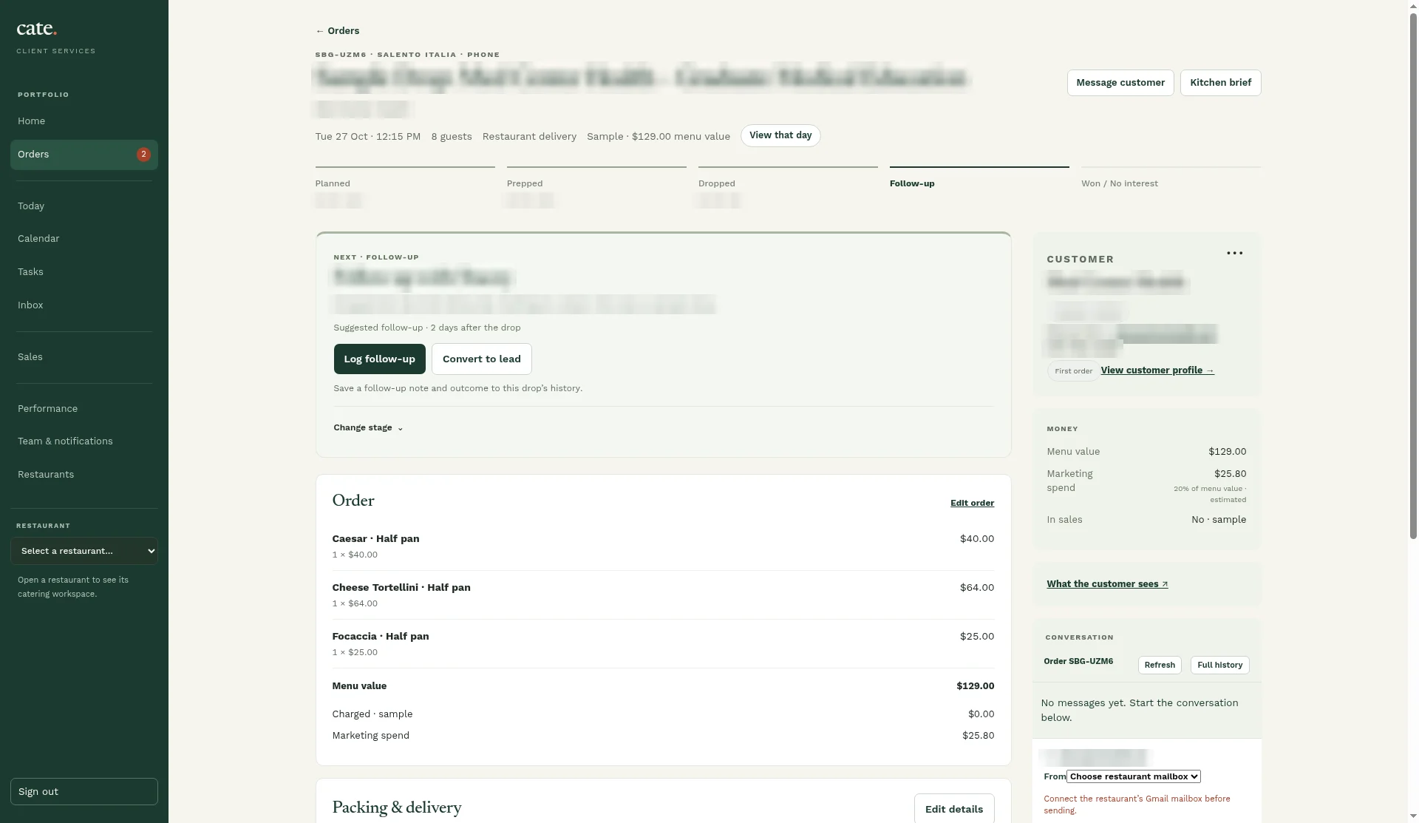Open Choose restaurant mailbox dropdown
This screenshot has width=1419, height=823.
click(1133, 776)
